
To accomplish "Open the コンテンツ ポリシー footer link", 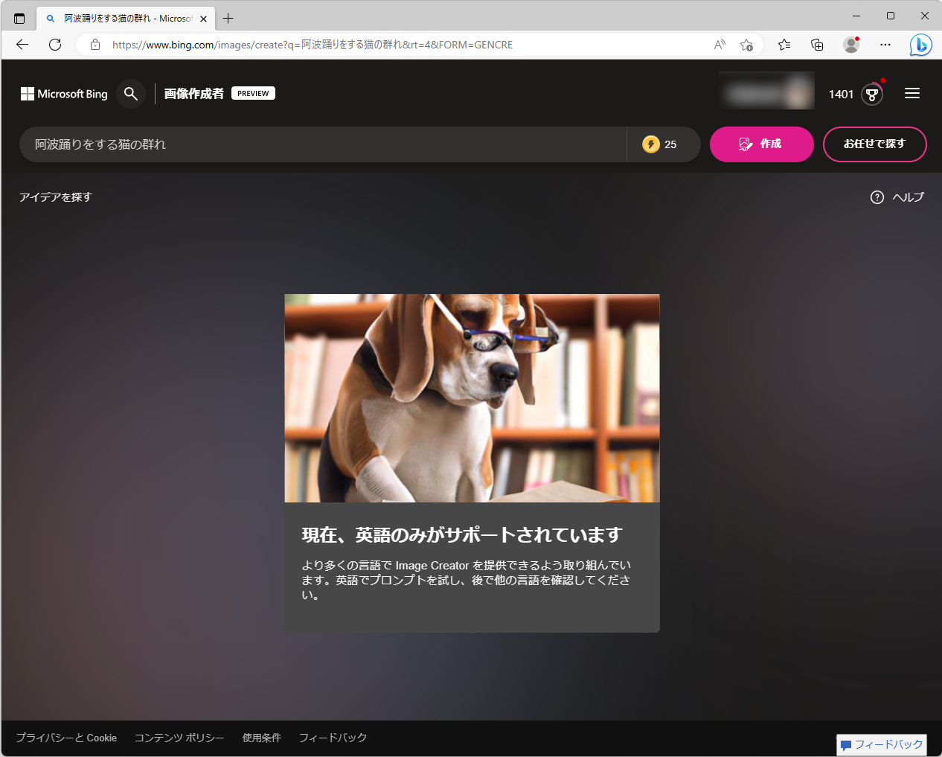I will coord(179,738).
